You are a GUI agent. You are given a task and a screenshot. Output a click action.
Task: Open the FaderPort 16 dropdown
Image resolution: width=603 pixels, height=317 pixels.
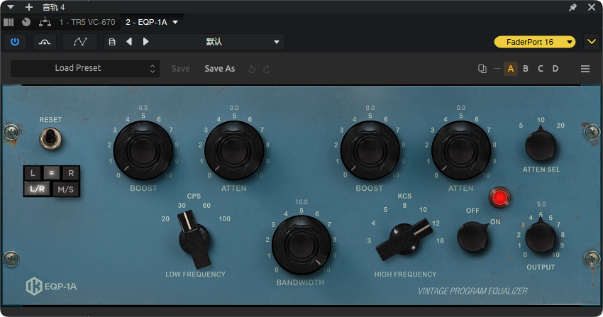tap(535, 42)
